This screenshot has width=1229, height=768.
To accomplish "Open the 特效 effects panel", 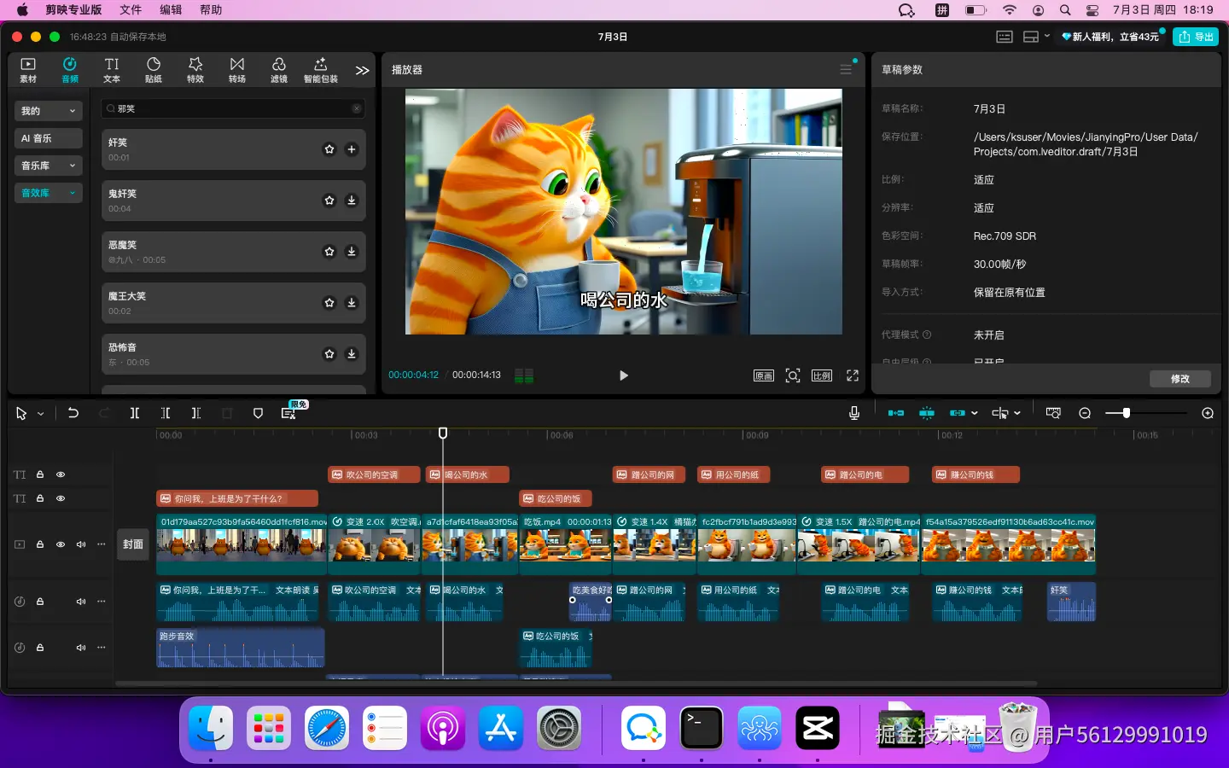I will pyautogui.click(x=195, y=69).
